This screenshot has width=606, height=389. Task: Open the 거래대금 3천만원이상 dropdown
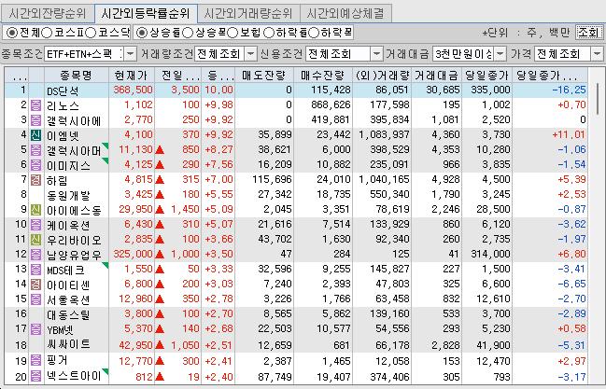click(x=500, y=54)
